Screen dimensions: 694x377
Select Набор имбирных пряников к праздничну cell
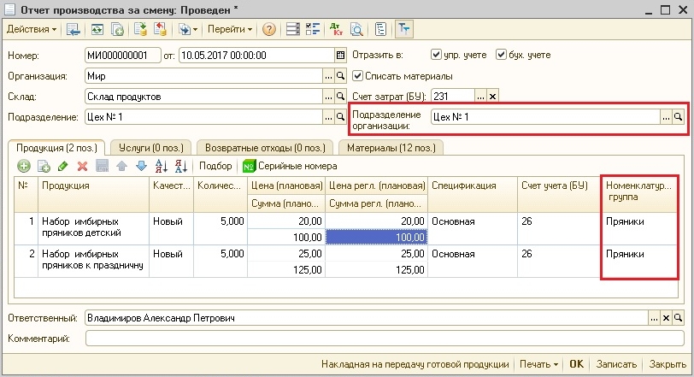93,261
